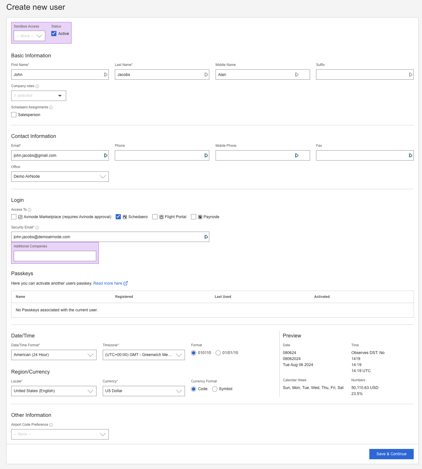Open the Currency dropdown showing US Dollar
Screen dimensions: 422x469
coord(144,391)
